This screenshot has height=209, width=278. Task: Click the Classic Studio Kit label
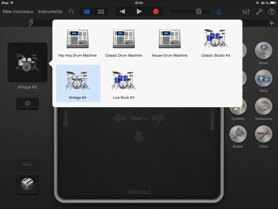(216, 56)
